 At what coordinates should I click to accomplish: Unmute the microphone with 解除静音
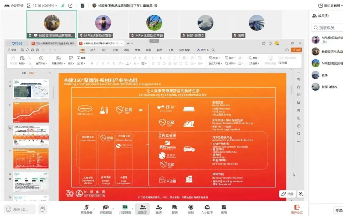coord(87,209)
